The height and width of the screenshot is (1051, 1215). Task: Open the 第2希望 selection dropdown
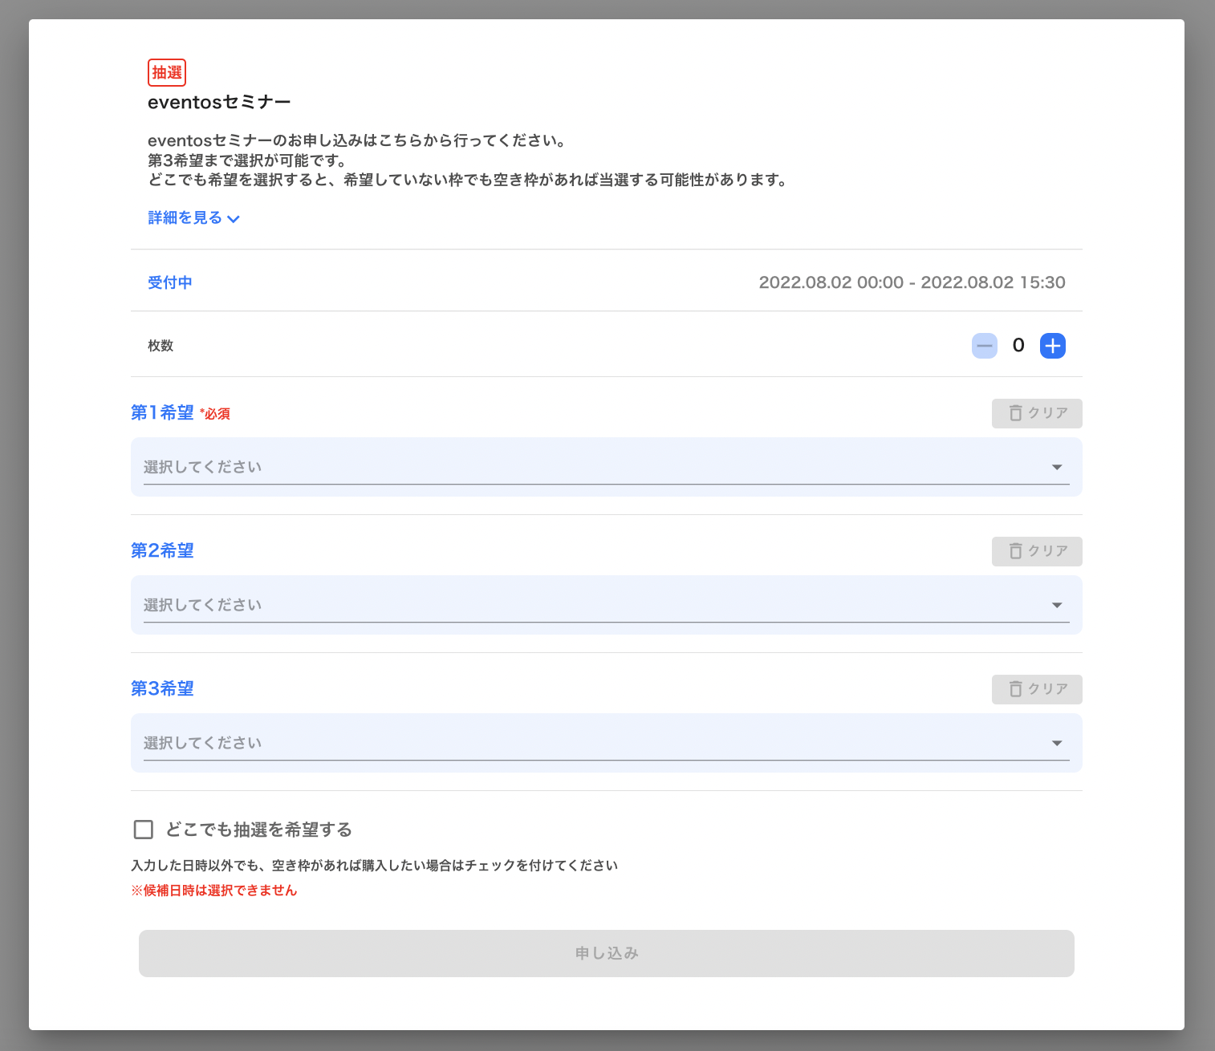[607, 605]
